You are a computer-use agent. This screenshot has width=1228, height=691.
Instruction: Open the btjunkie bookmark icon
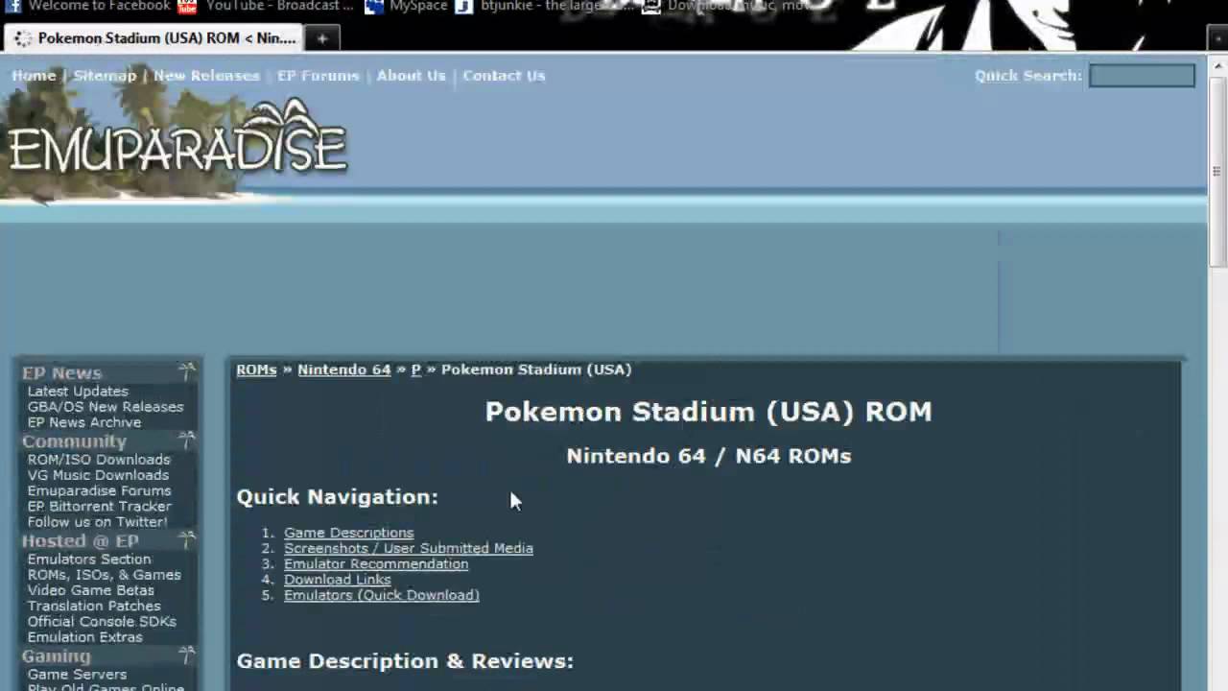(x=464, y=7)
